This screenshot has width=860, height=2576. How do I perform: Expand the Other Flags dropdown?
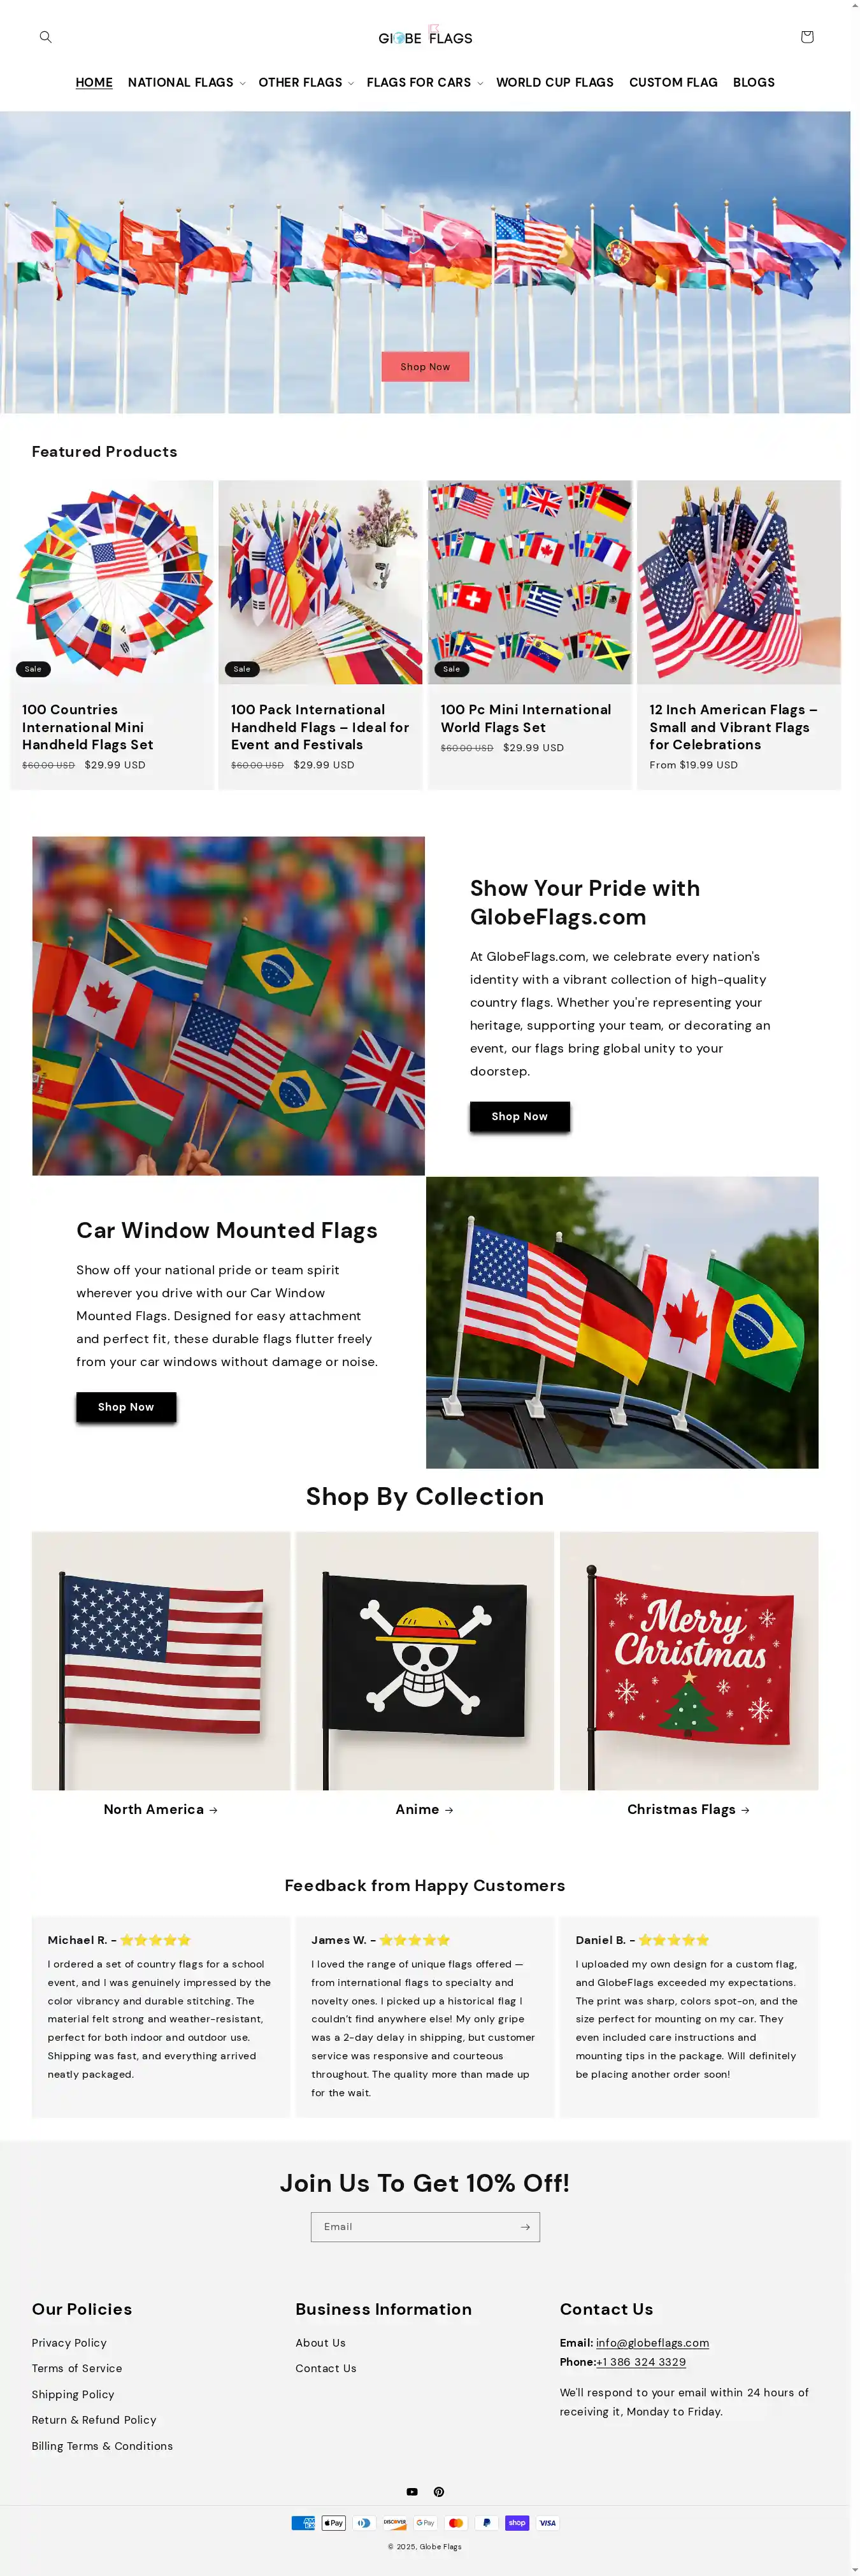(x=306, y=82)
